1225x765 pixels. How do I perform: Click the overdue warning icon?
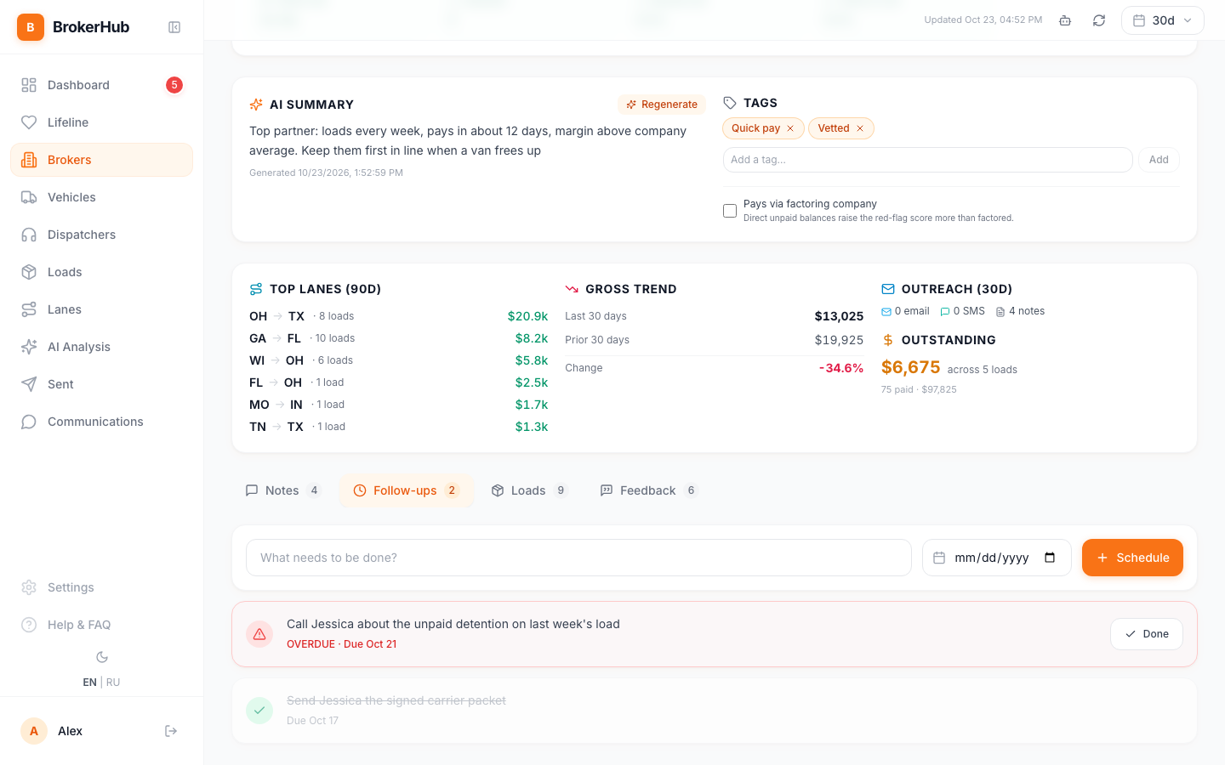click(x=259, y=634)
